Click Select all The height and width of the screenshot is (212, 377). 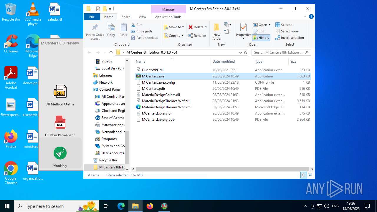(285, 25)
